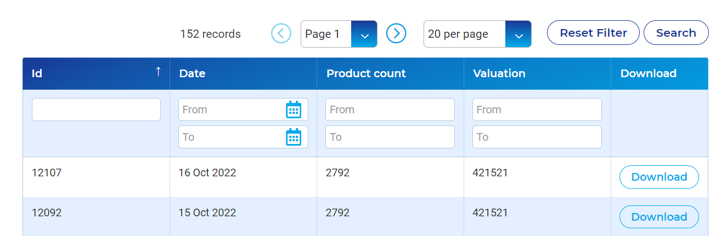Select the Date From field

pyautogui.click(x=243, y=110)
